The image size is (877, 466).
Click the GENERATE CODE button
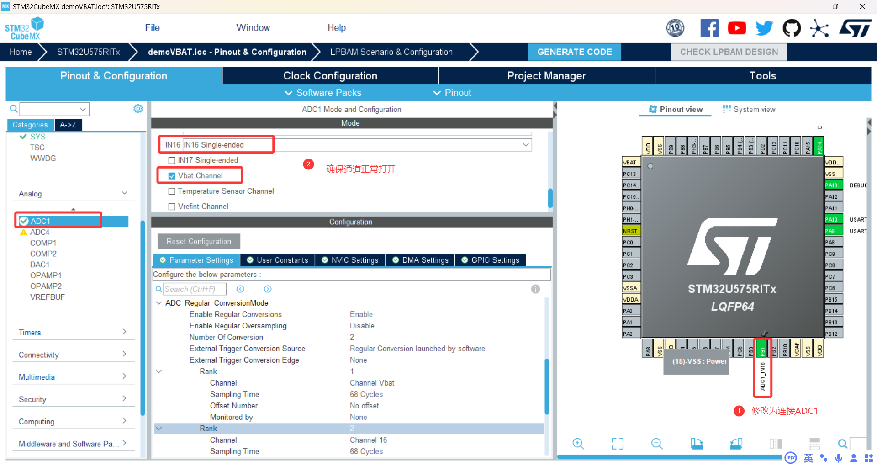(x=575, y=52)
